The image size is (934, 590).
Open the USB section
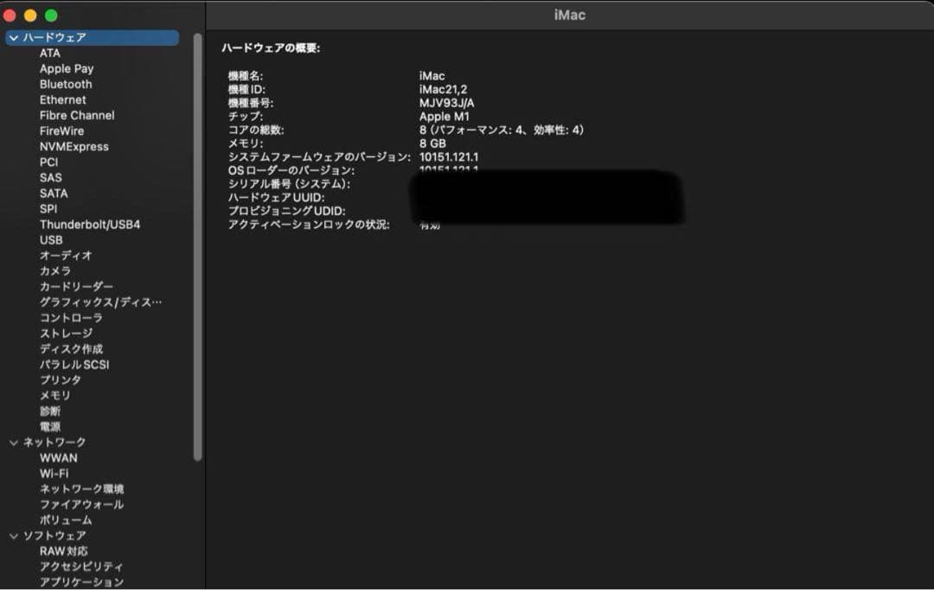(50, 239)
